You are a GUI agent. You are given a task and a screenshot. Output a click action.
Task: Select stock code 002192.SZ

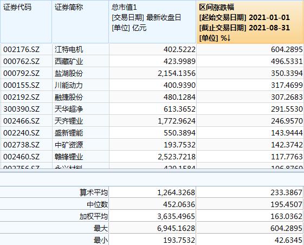21,97
